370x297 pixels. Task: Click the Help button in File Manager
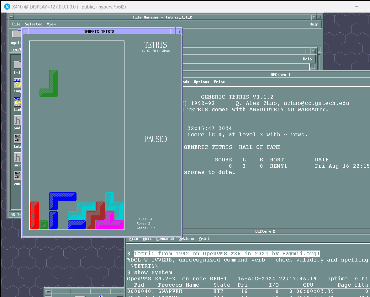click(314, 24)
